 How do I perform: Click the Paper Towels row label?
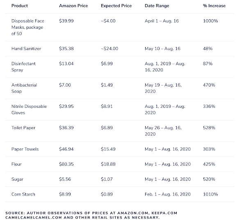coord(25,149)
